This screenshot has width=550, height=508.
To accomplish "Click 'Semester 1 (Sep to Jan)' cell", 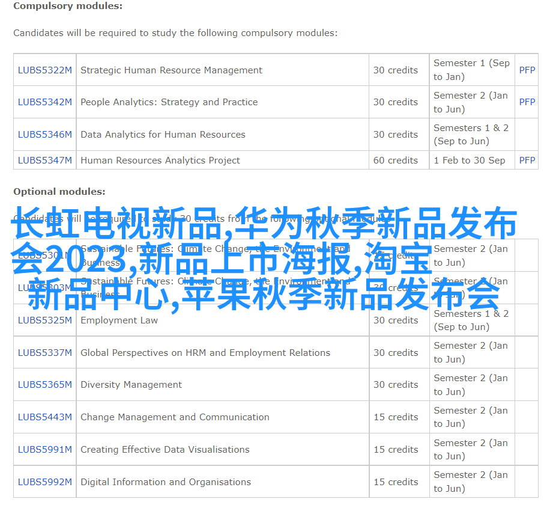I will (471, 70).
